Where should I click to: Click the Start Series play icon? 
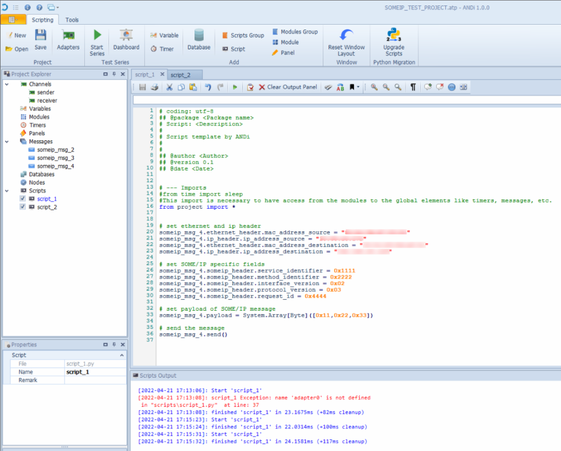pyautogui.click(x=97, y=36)
